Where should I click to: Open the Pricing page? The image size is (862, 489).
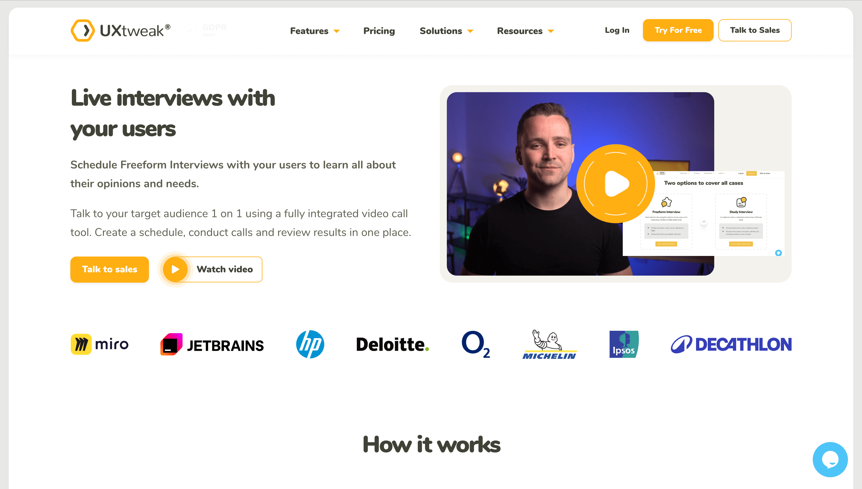click(x=379, y=31)
